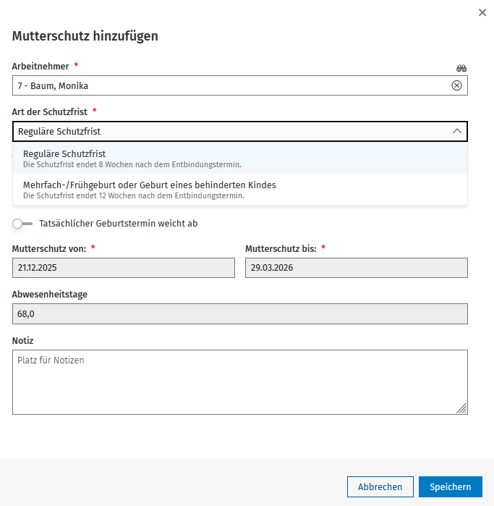The image size is (494, 506).
Task: Select the Reguläre Schutzfrist option
Action: coord(240,159)
